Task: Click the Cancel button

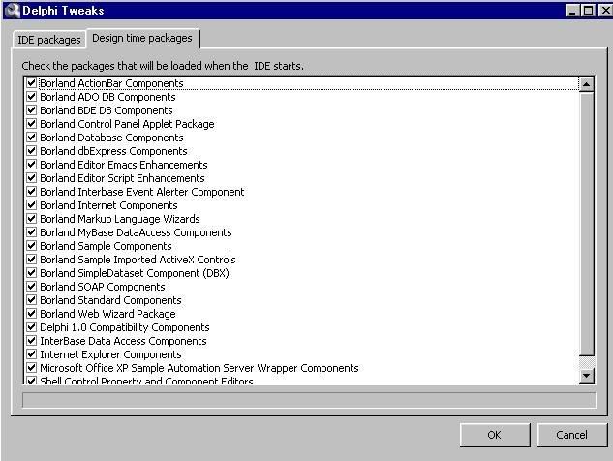Action: (571, 435)
